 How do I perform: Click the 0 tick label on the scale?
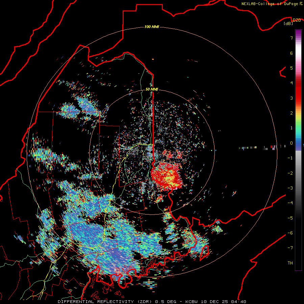pos(292,143)
